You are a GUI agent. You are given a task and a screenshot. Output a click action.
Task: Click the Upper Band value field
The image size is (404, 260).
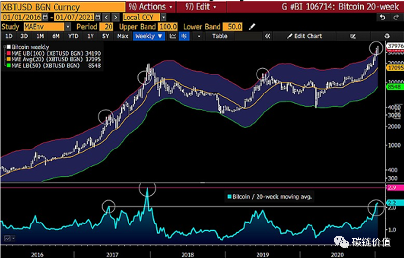167,27
